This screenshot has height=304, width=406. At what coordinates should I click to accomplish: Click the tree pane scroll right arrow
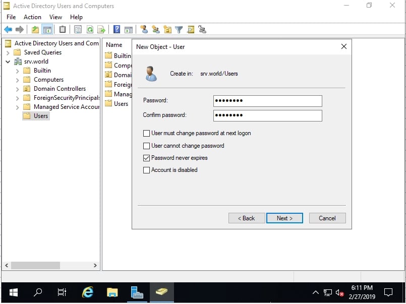click(x=95, y=266)
